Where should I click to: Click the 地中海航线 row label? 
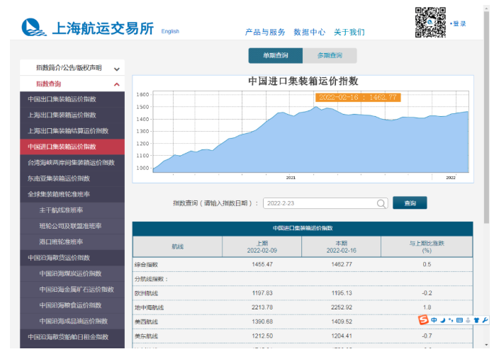(x=149, y=307)
